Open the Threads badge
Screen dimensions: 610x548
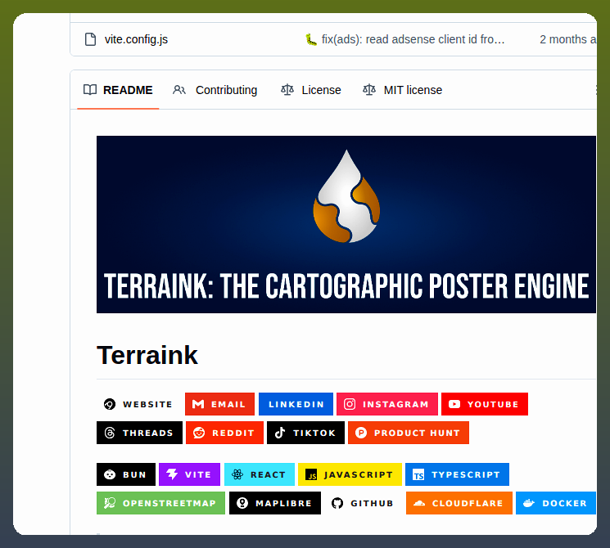pos(139,433)
